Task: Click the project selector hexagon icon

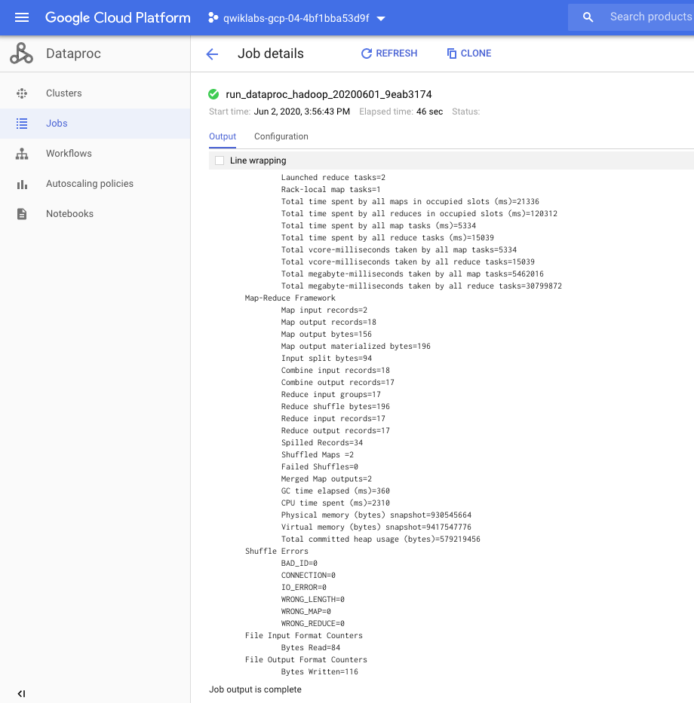Action: [213, 18]
